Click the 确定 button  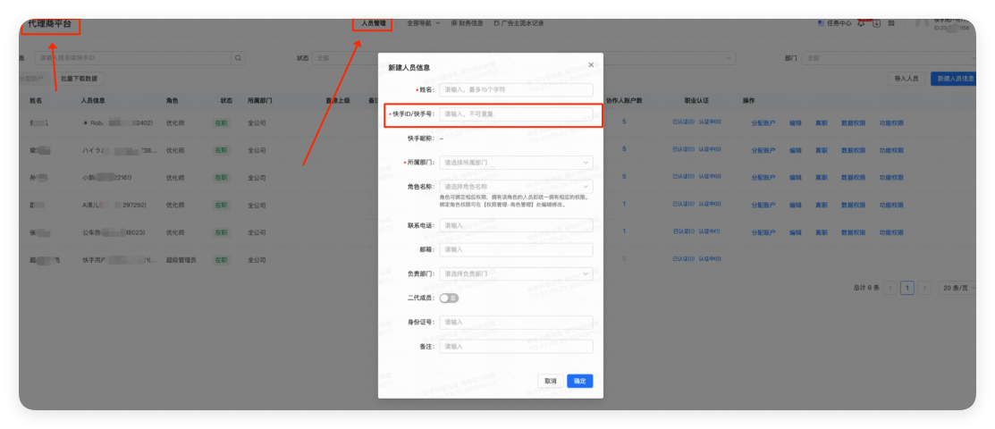pyautogui.click(x=579, y=381)
